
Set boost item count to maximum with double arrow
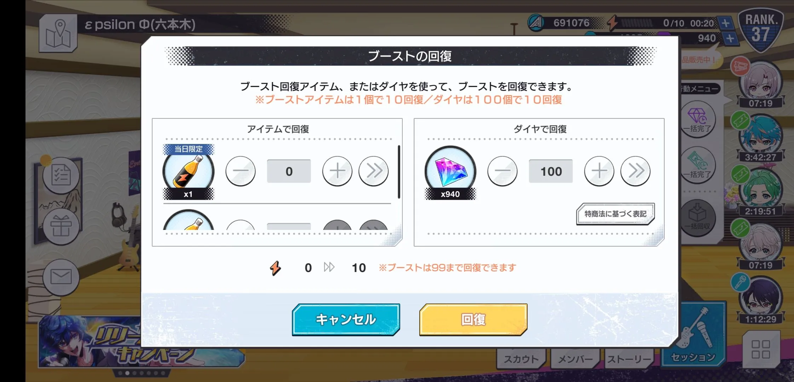[374, 171]
